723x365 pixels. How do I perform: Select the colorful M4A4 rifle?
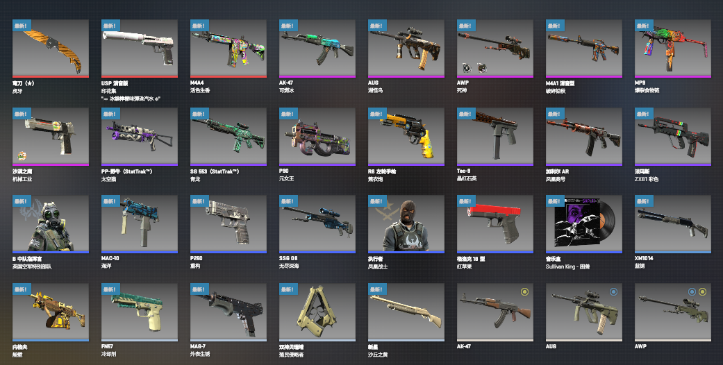pos(228,49)
